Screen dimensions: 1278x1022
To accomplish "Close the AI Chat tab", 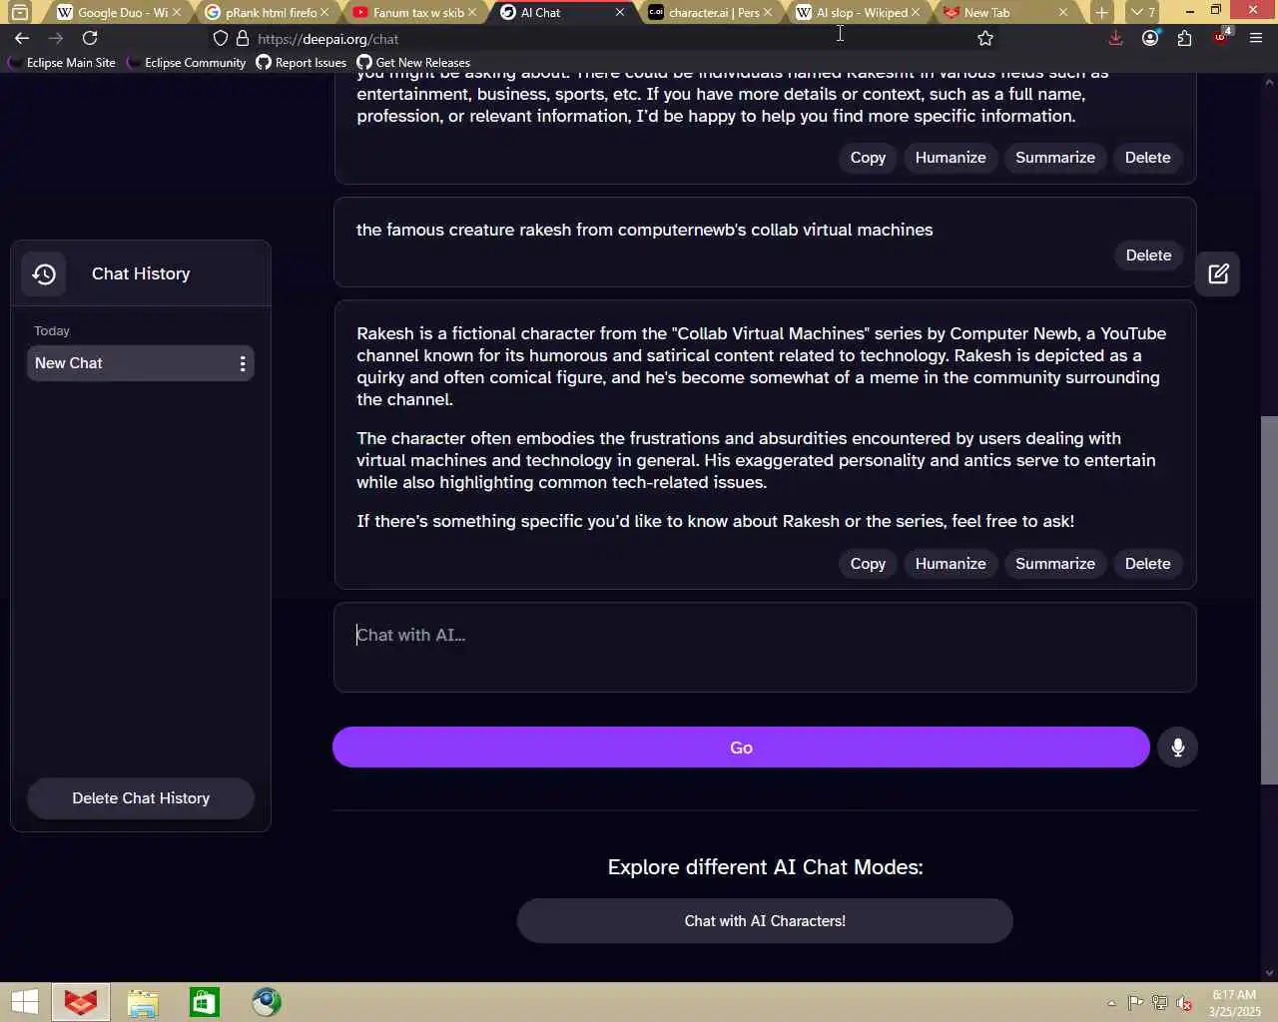I will click(x=620, y=12).
